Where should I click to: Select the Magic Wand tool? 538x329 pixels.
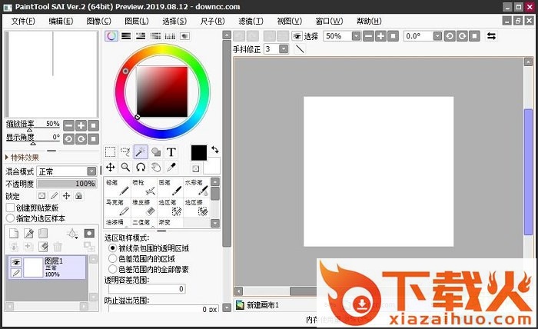click(141, 152)
